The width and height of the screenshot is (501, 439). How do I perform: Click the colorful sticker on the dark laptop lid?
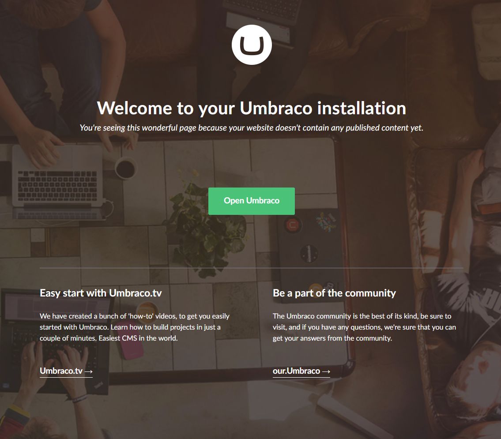[326, 221]
